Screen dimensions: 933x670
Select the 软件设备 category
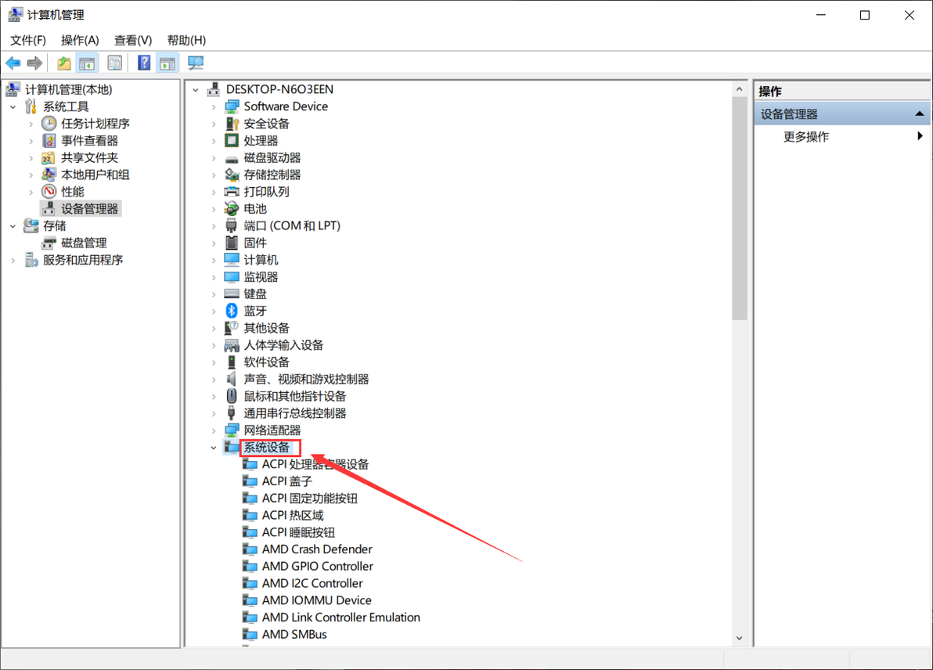(x=266, y=362)
